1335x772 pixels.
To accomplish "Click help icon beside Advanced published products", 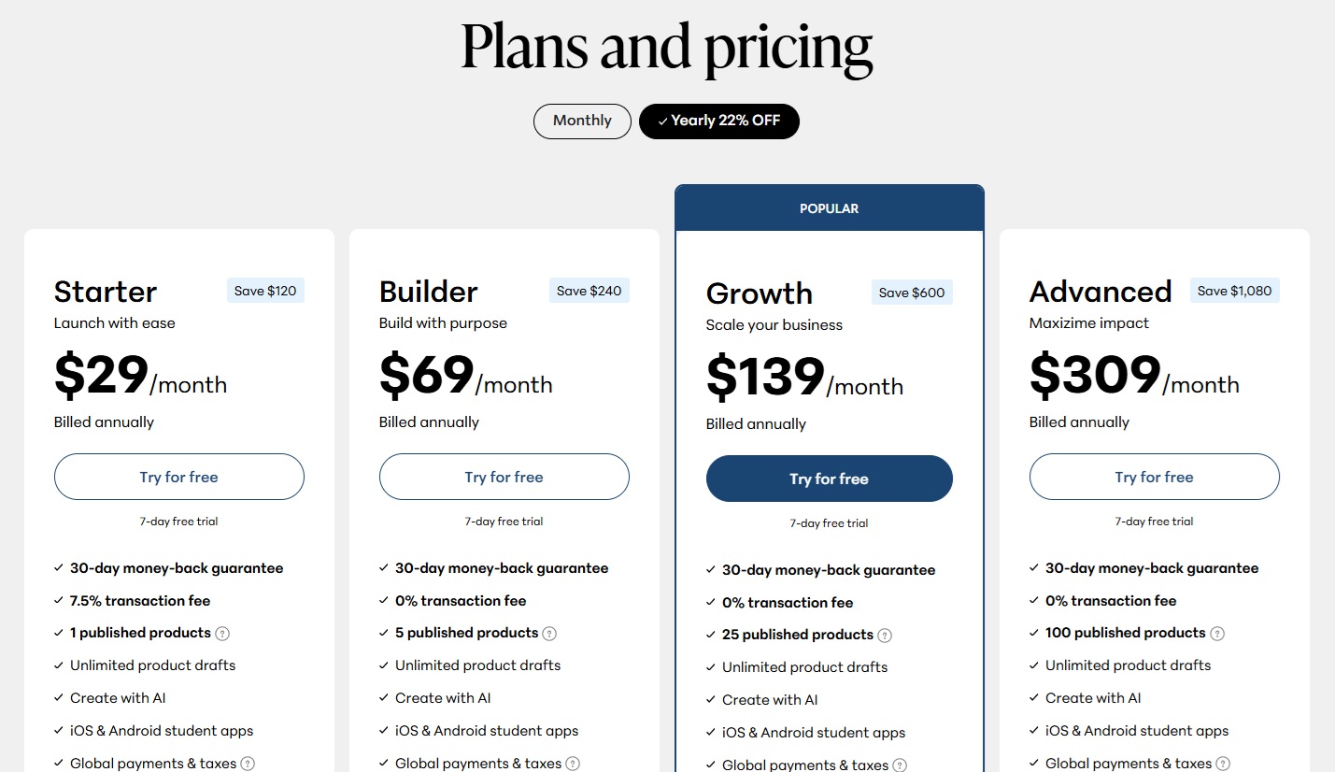I will coord(1217,634).
